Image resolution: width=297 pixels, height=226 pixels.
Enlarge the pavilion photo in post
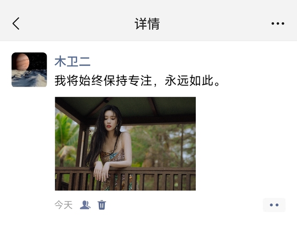pos(125,144)
